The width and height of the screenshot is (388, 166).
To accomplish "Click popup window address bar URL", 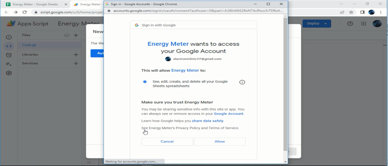I will coord(198,11).
